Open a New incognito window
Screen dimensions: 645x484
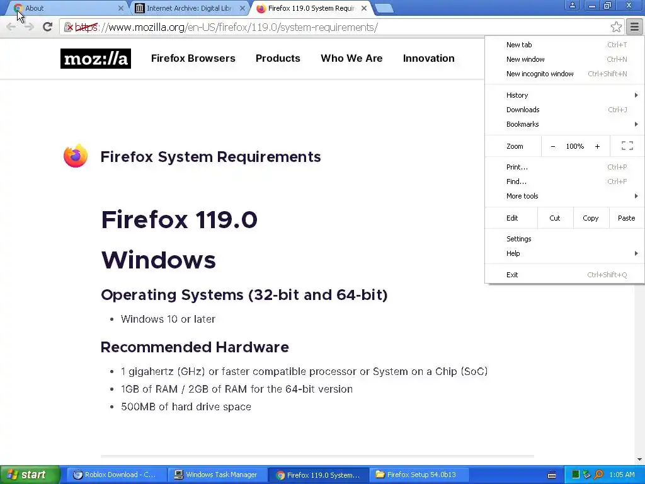(x=564, y=74)
